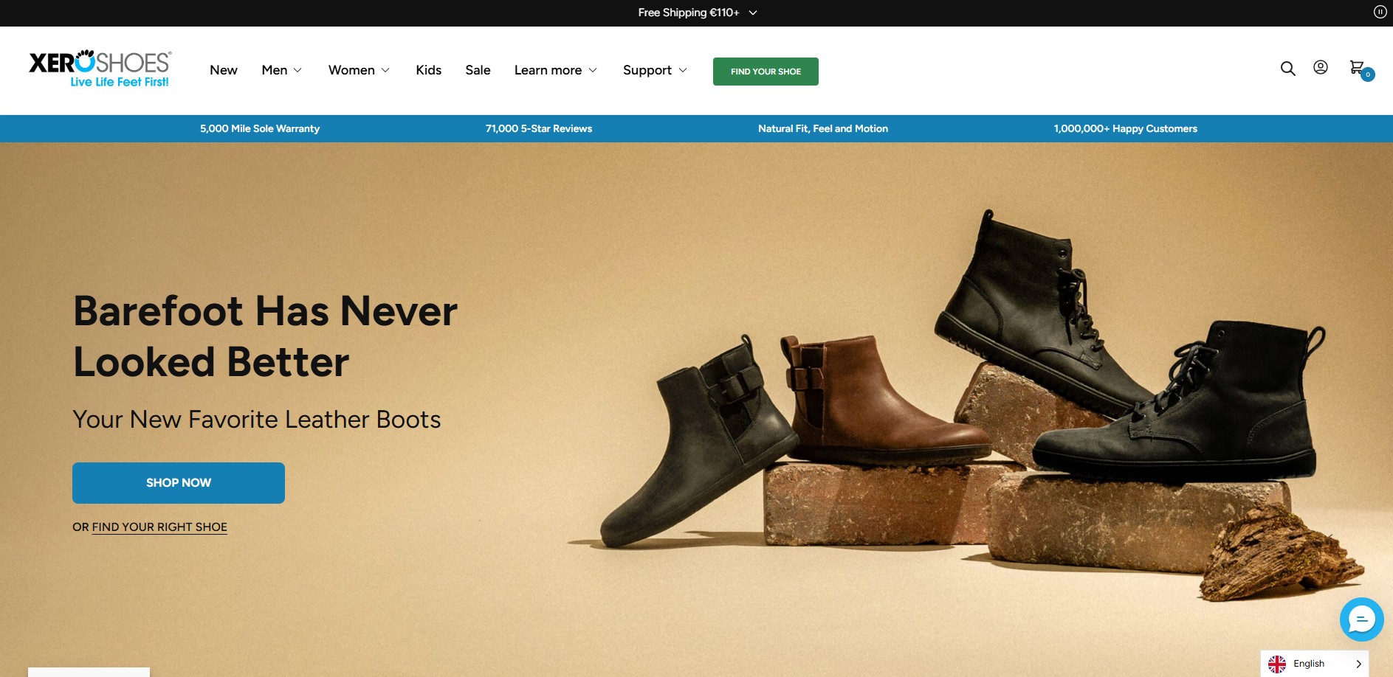Click the FIND YOUR SHOE button
This screenshot has width=1393, height=677.
coord(765,71)
